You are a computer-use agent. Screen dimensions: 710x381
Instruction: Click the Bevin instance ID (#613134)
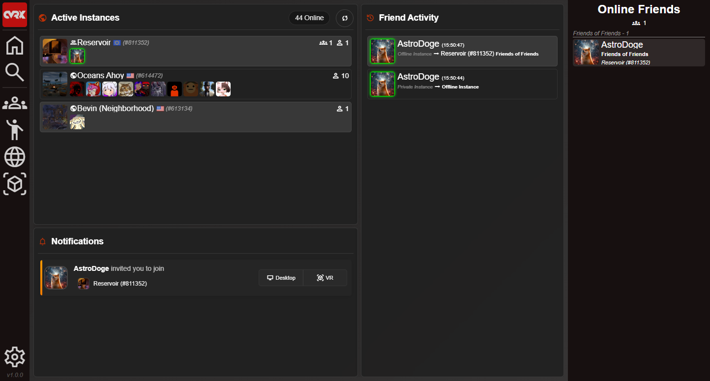[x=179, y=109]
